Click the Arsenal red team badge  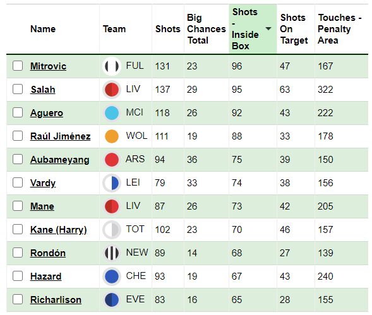(112, 160)
